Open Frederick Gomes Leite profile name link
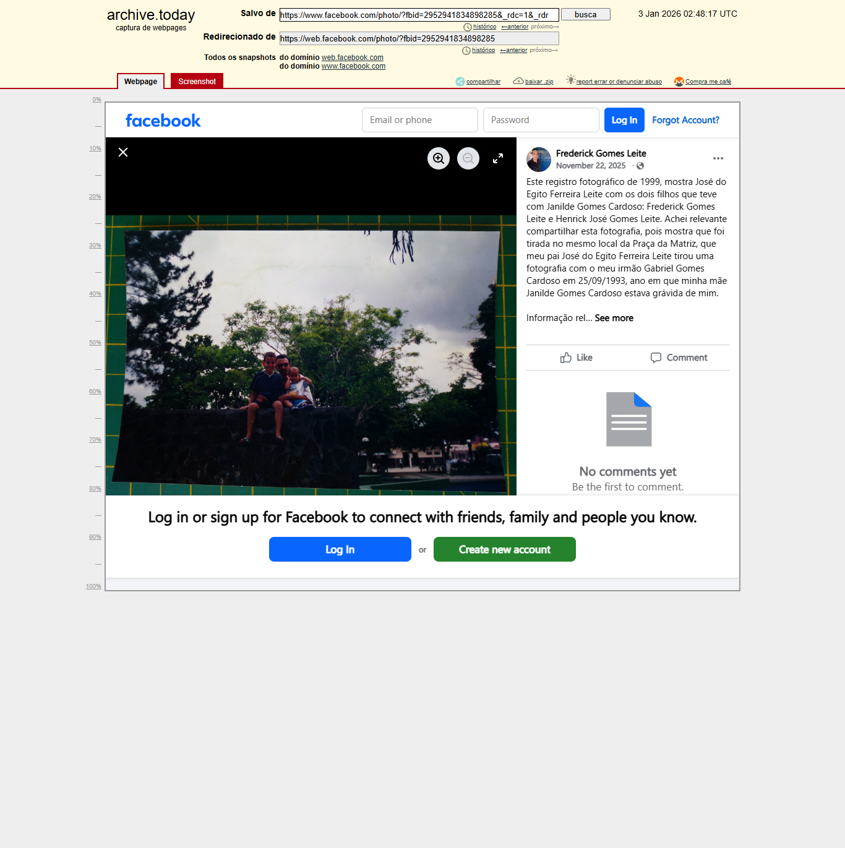 coord(601,153)
